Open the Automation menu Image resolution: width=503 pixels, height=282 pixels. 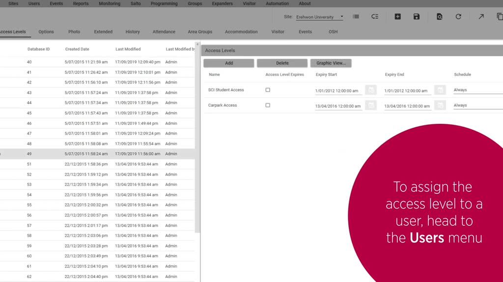click(277, 3)
